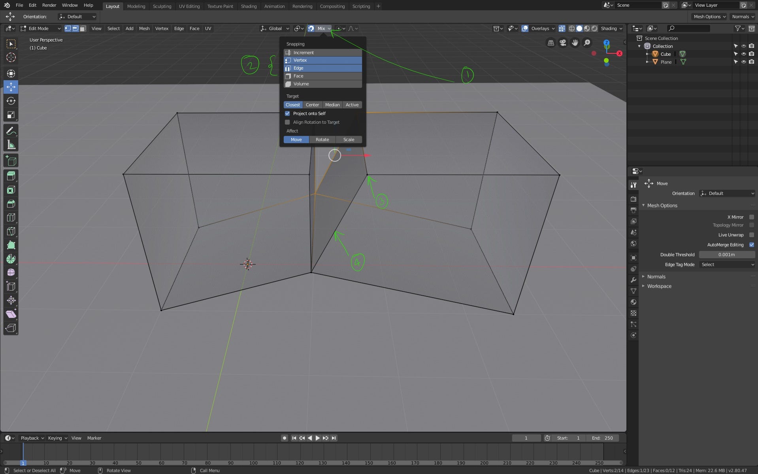The height and width of the screenshot is (474, 758).
Task: Select the Measure tool
Action: tap(11, 145)
